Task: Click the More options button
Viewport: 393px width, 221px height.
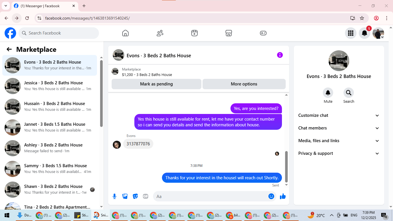Action: click(x=244, y=84)
